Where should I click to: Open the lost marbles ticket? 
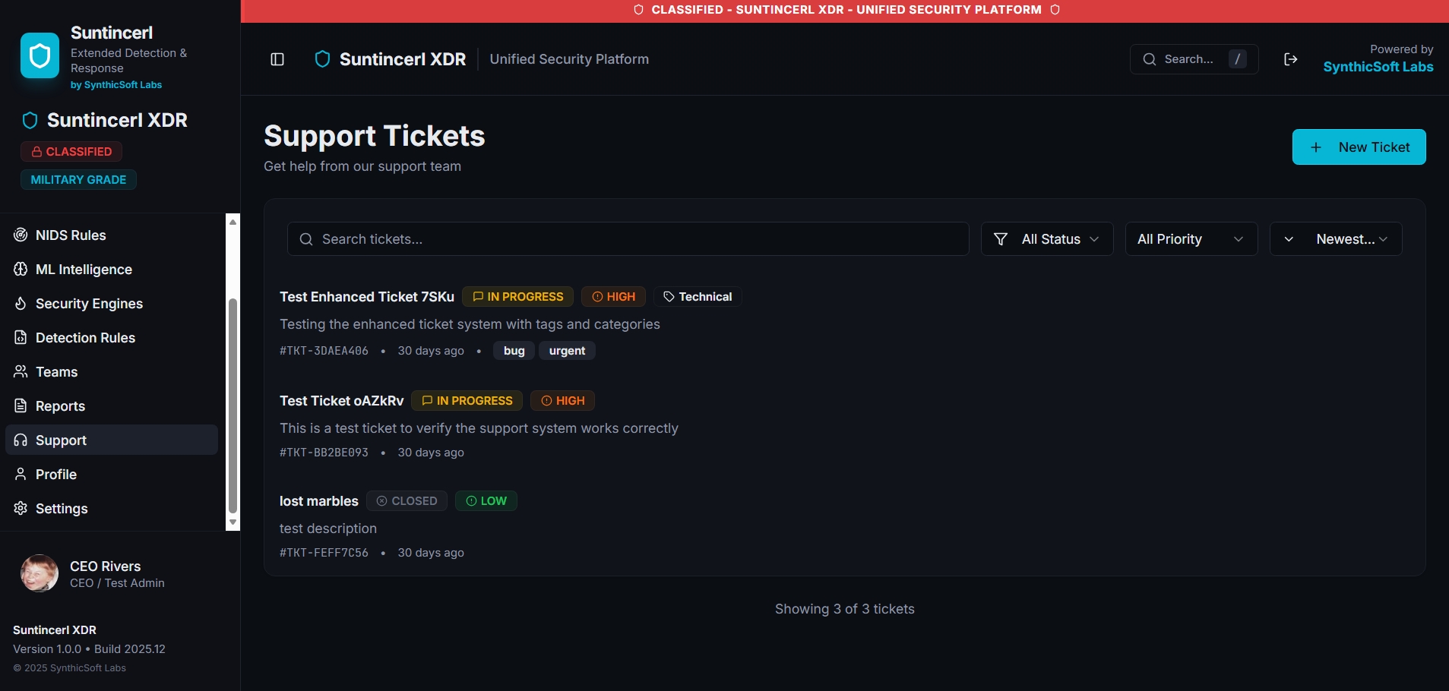coord(318,501)
